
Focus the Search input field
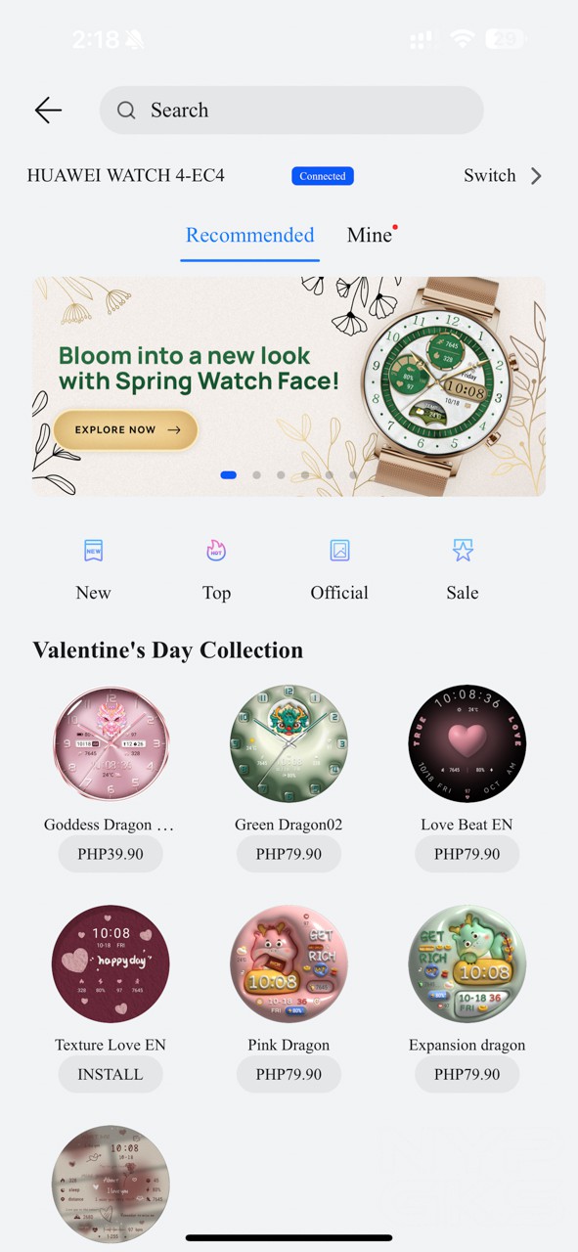point(291,111)
